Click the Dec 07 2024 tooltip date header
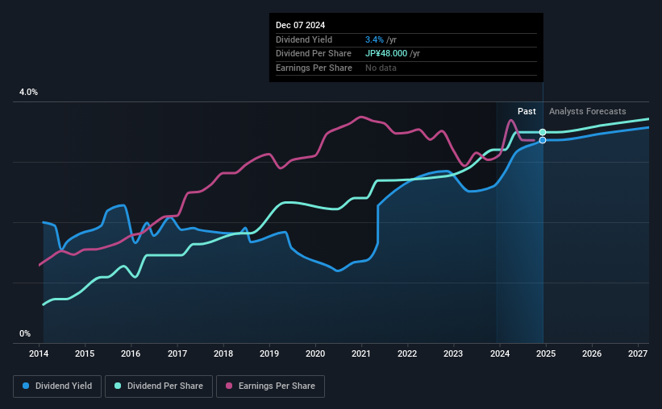This screenshot has height=409, width=662. coord(300,25)
